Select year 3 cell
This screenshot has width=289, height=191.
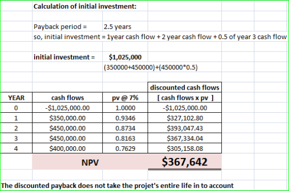pos(16,138)
